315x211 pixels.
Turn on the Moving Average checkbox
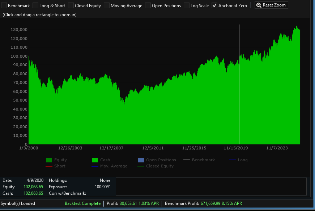click(x=107, y=6)
